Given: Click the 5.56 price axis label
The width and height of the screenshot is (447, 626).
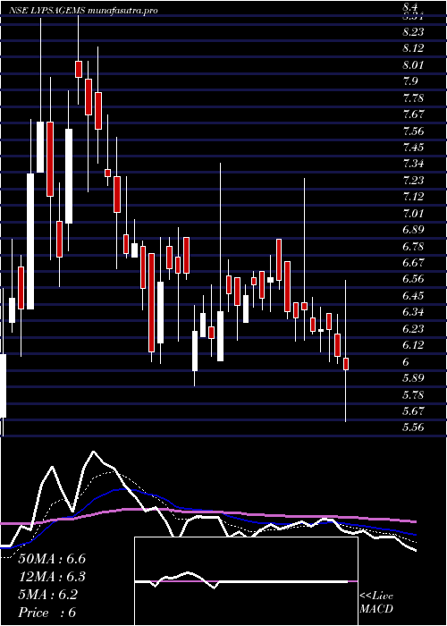Looking at the screenshot, I should coord(413,428).
